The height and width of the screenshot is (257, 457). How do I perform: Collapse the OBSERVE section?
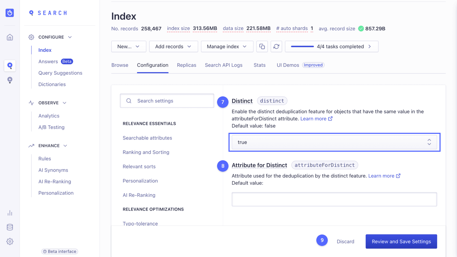[x=48, y=103]
